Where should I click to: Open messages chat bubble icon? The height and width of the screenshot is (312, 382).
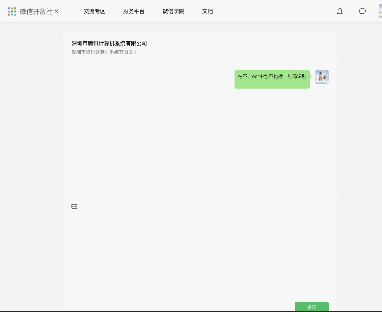point(362,11)
